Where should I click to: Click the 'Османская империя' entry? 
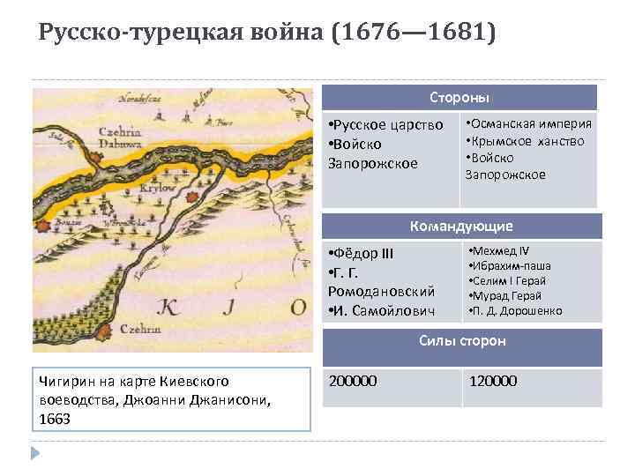point(528,124)
